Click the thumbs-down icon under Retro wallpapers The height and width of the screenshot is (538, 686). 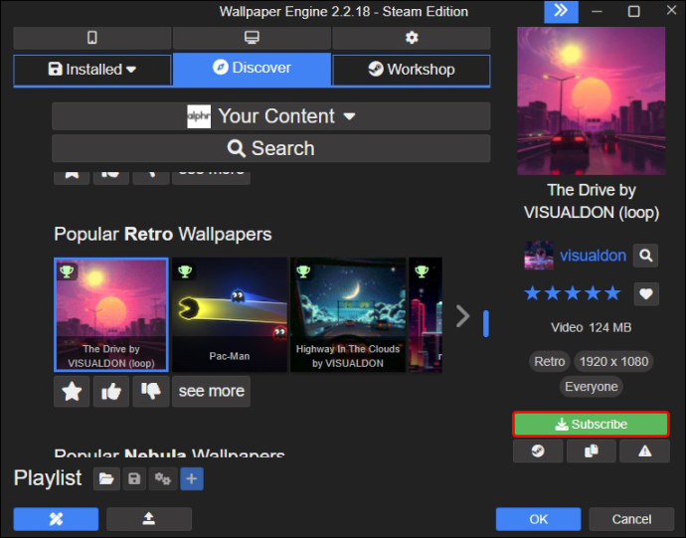click(151, 391)
